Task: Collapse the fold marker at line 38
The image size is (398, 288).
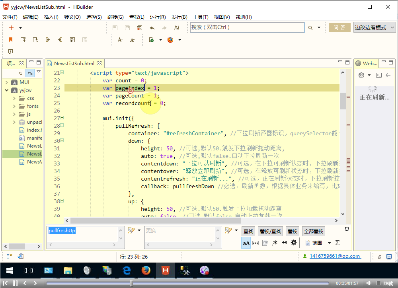Action: [62, 201]
